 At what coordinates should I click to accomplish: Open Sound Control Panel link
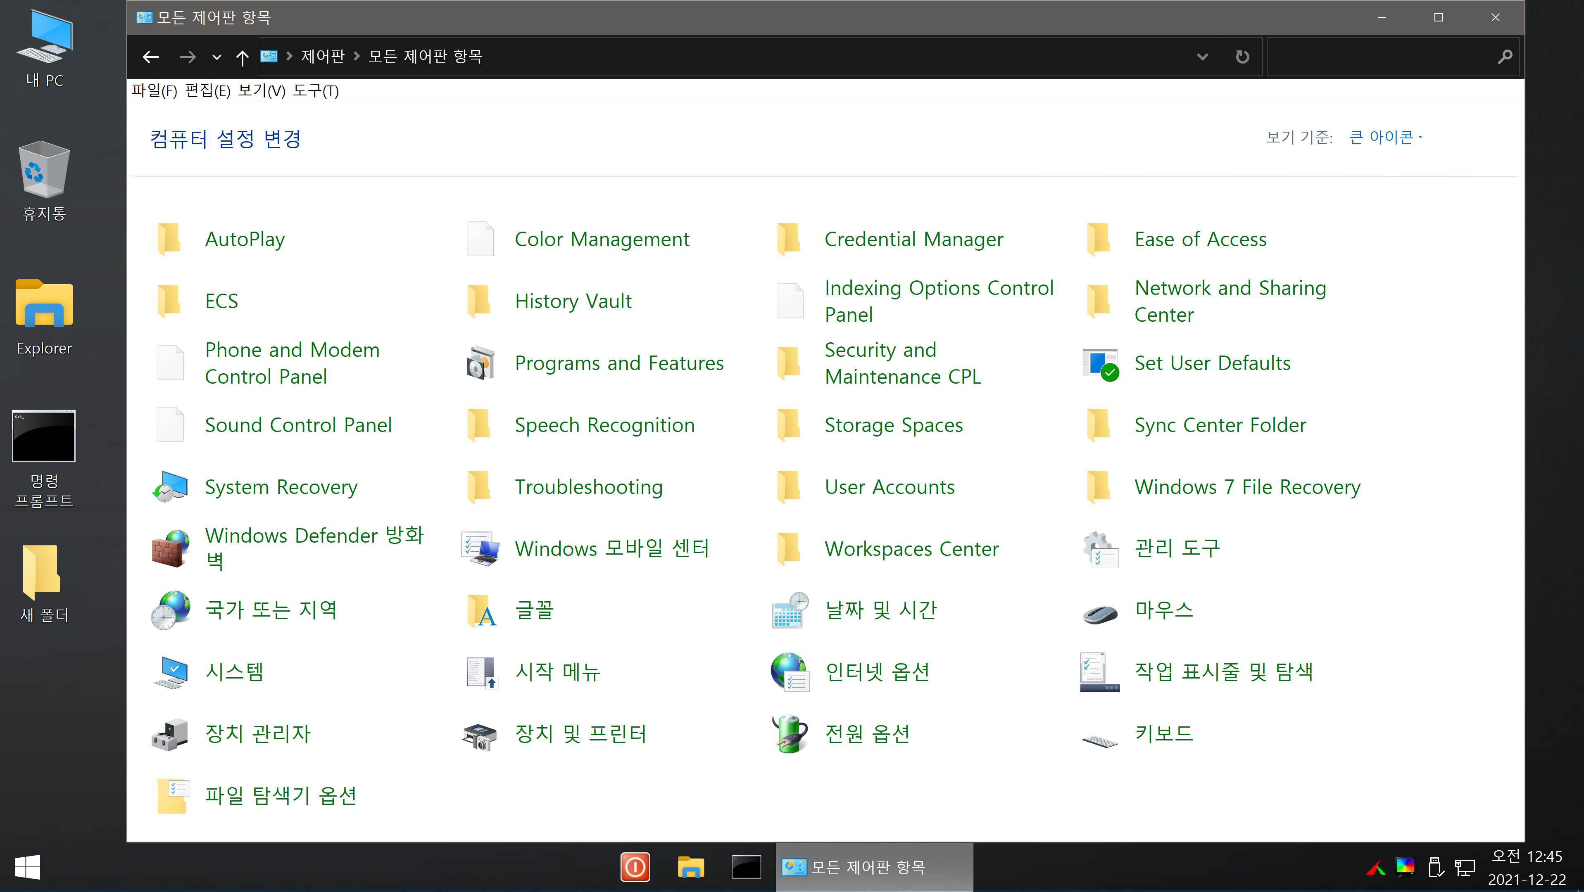[x=298, y=425]
